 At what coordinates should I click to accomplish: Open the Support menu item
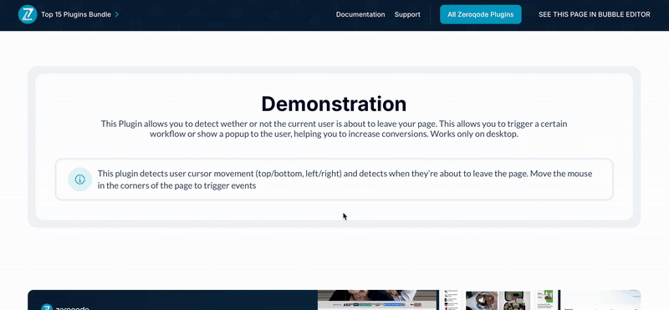coord(407,14)
